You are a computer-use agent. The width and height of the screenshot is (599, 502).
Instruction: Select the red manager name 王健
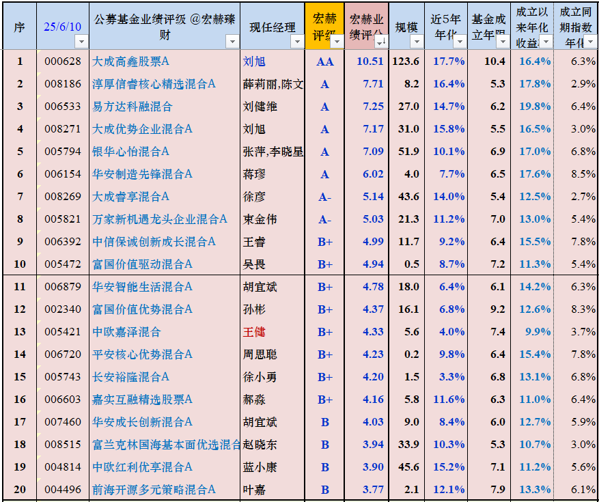(x=254, y=332)
